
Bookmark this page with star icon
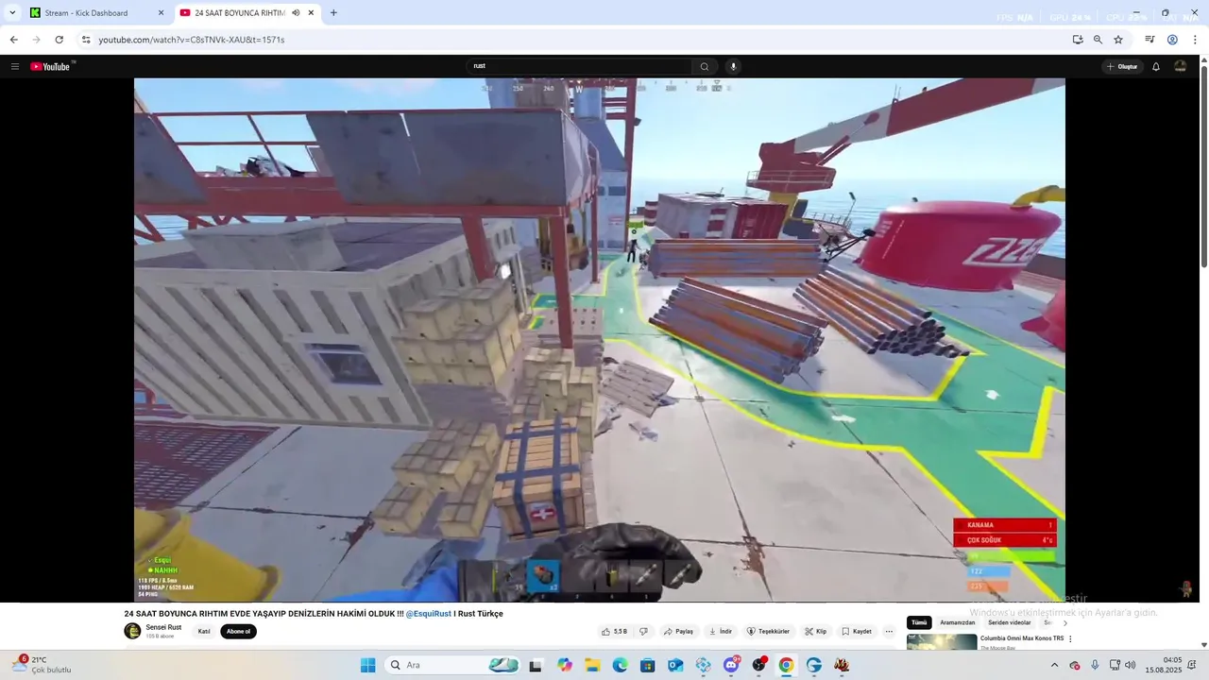(1118, 40)
